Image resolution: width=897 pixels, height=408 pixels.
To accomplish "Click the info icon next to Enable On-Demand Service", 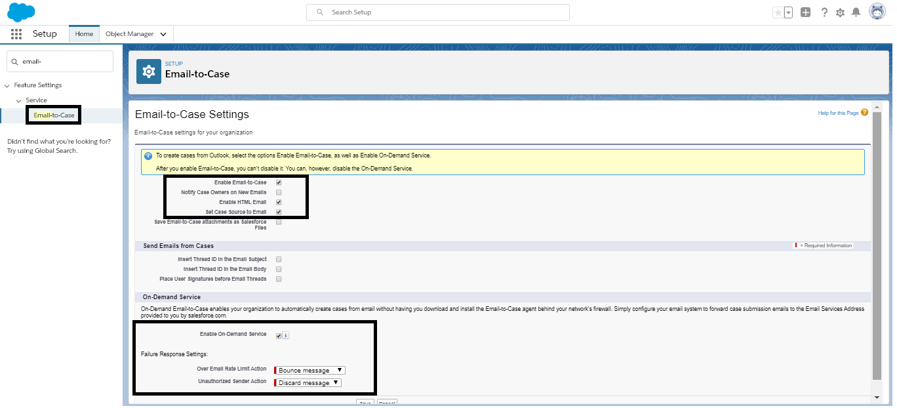I will tap(285, 335).
